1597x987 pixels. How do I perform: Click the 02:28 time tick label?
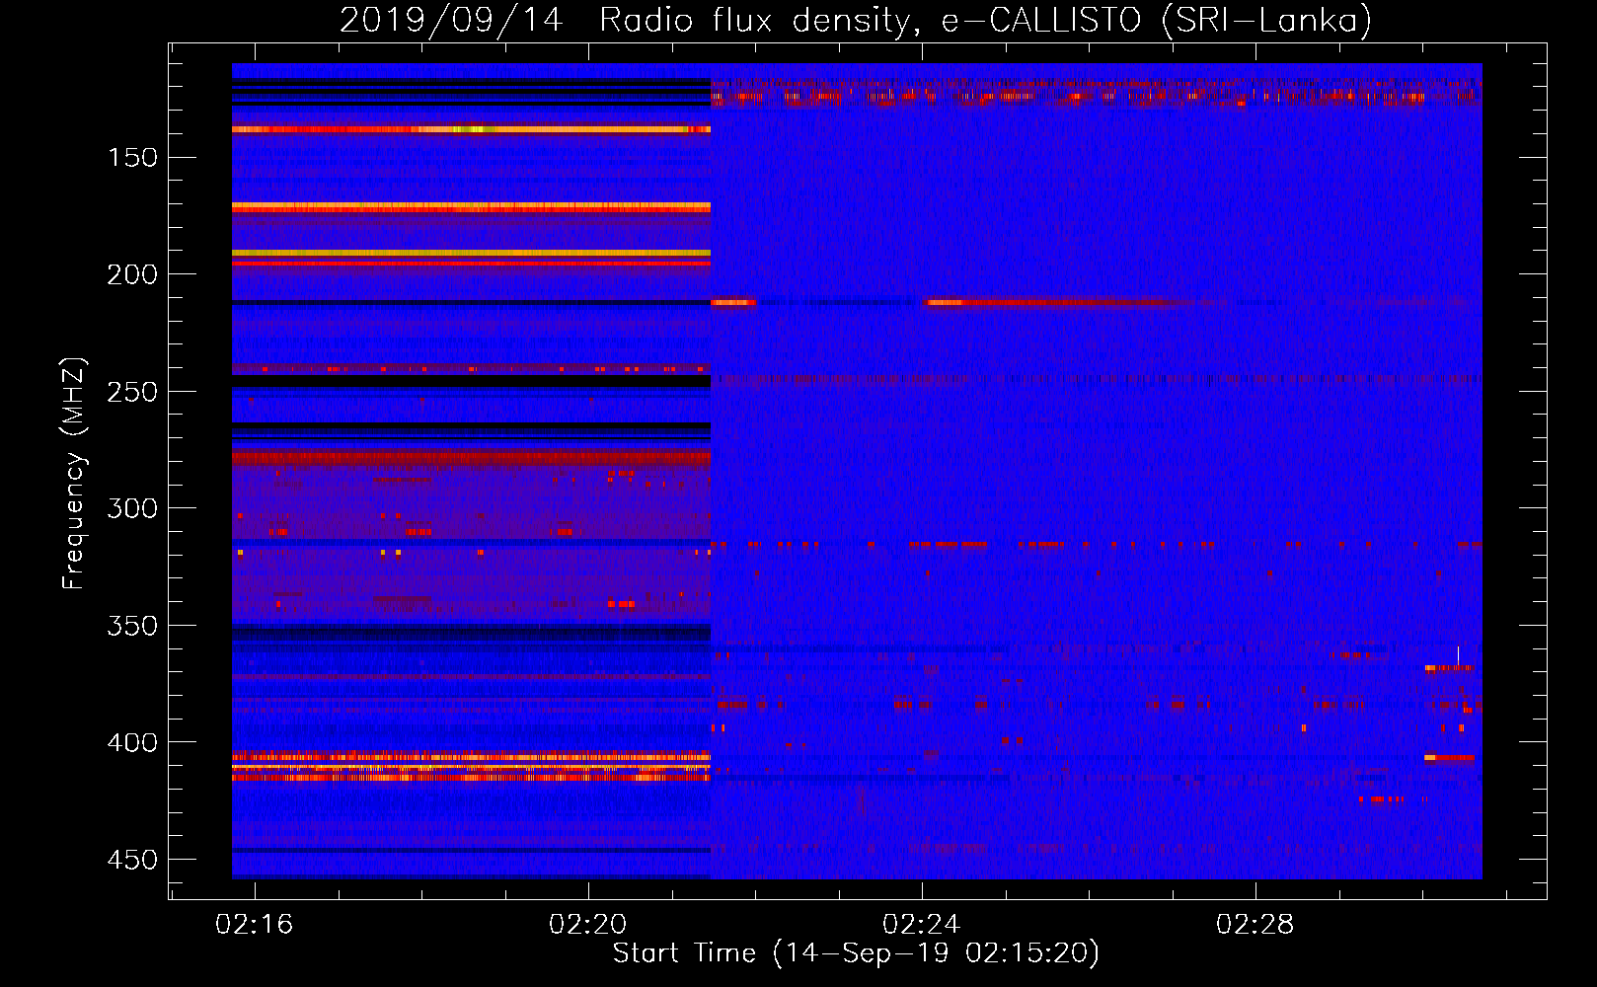1255,925
